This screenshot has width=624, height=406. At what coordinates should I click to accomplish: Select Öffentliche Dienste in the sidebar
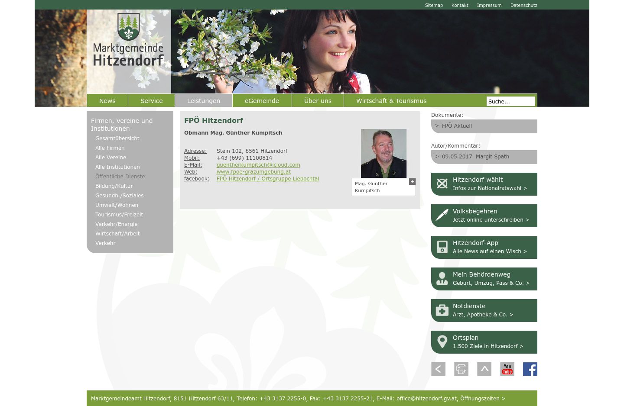coord(120,177)
